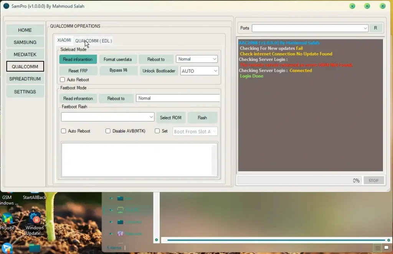Switch to the QUALCOMM (EDL) tab
This screenshot has width=393, height=254.
click(x=93, y=41)
